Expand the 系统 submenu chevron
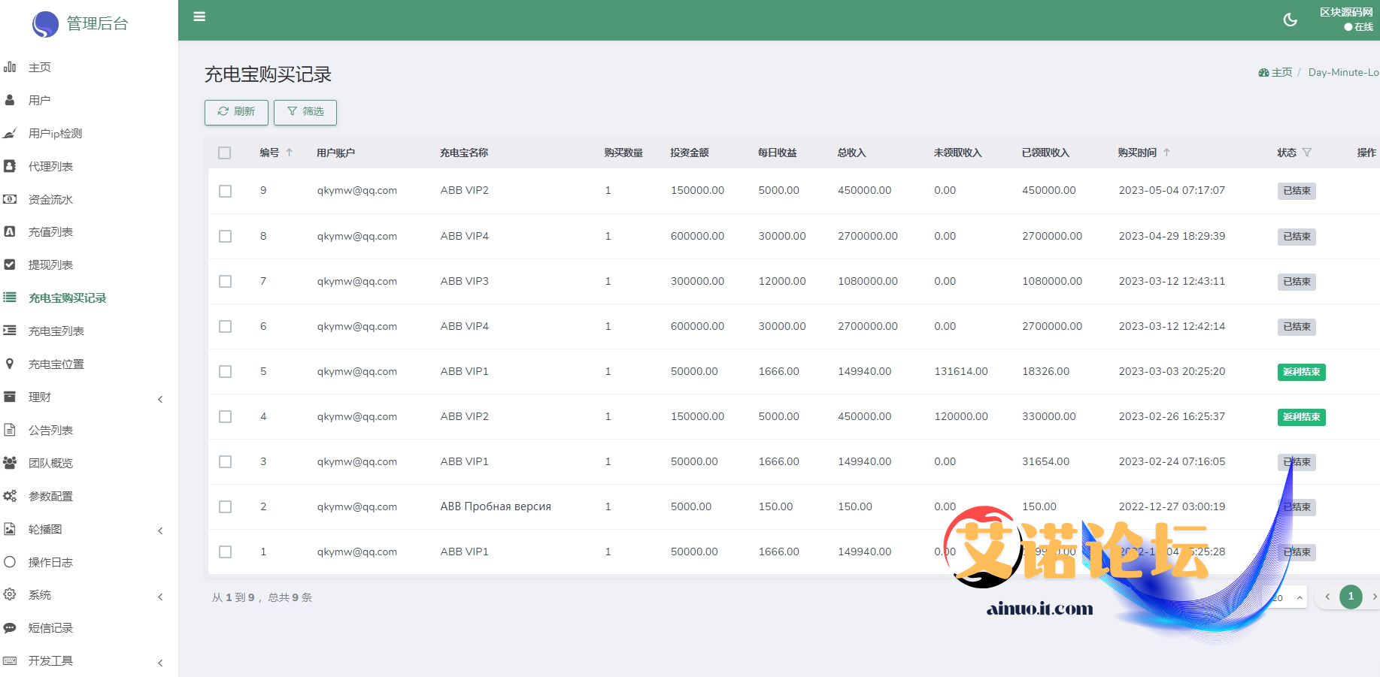This screenshot has height=677, width=1380. pos(160,597)
